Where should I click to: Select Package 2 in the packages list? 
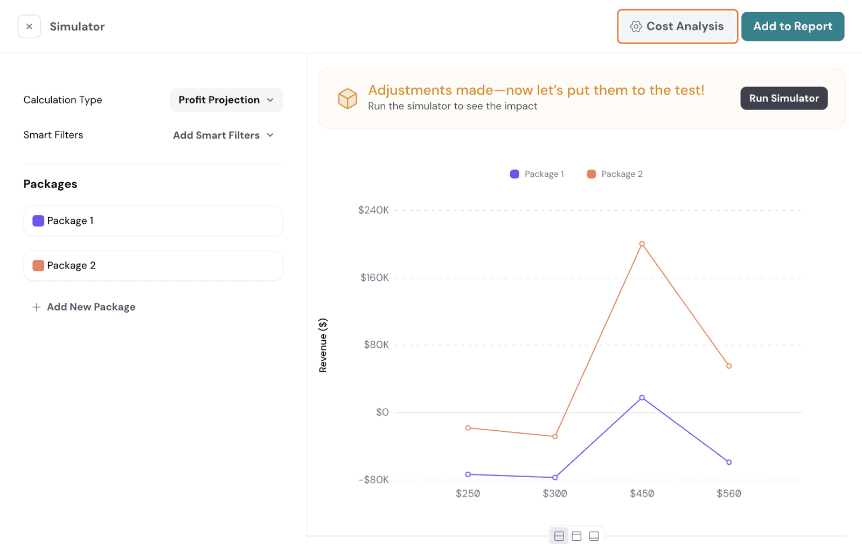coord(153,266)
